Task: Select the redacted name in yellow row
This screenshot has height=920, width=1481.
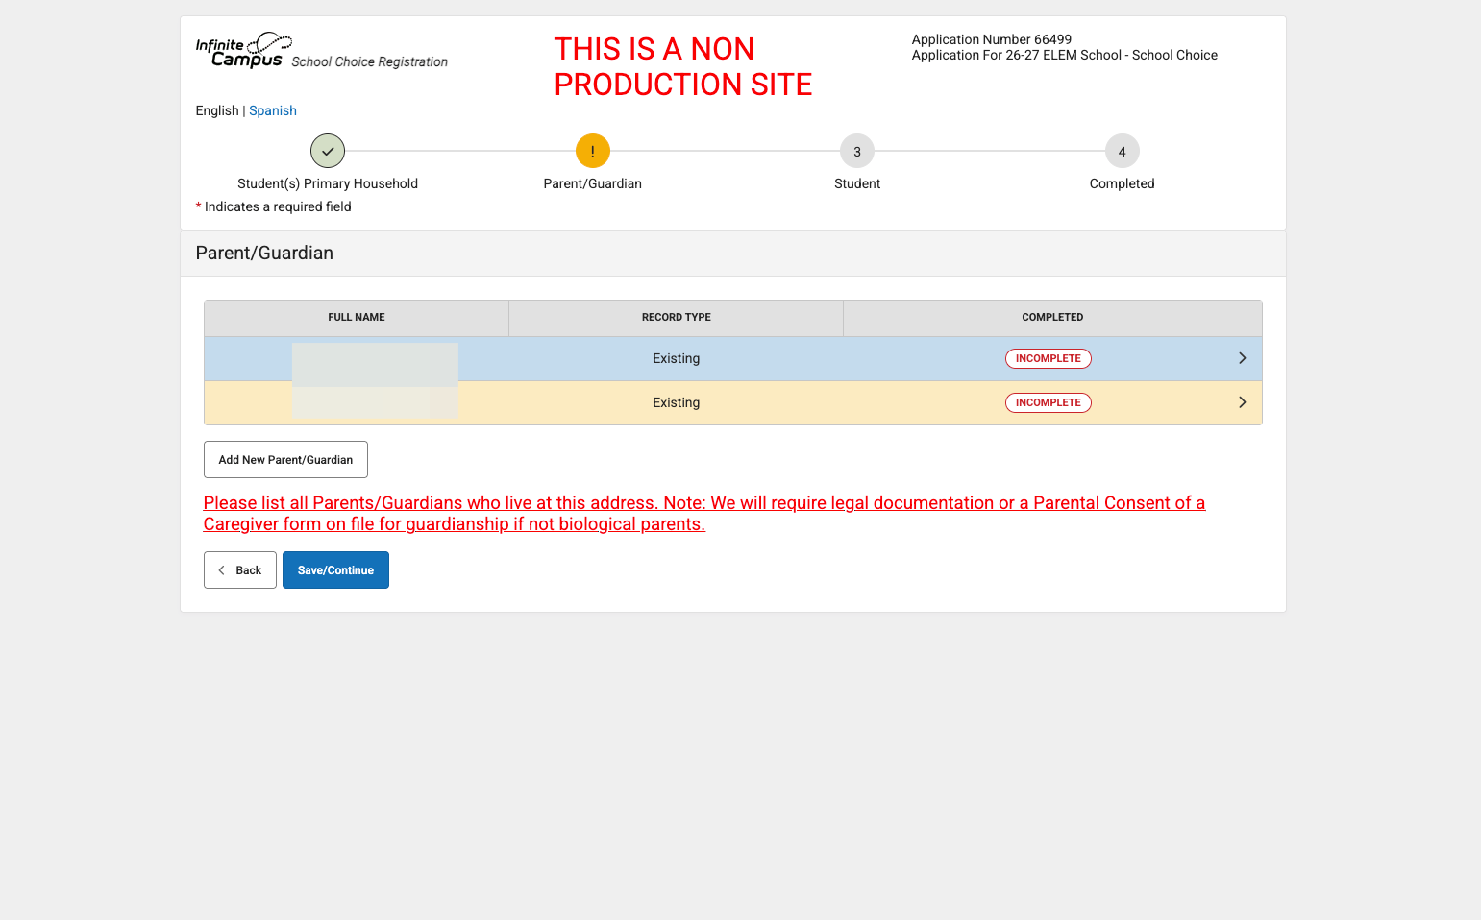Action: click(375, 402)
